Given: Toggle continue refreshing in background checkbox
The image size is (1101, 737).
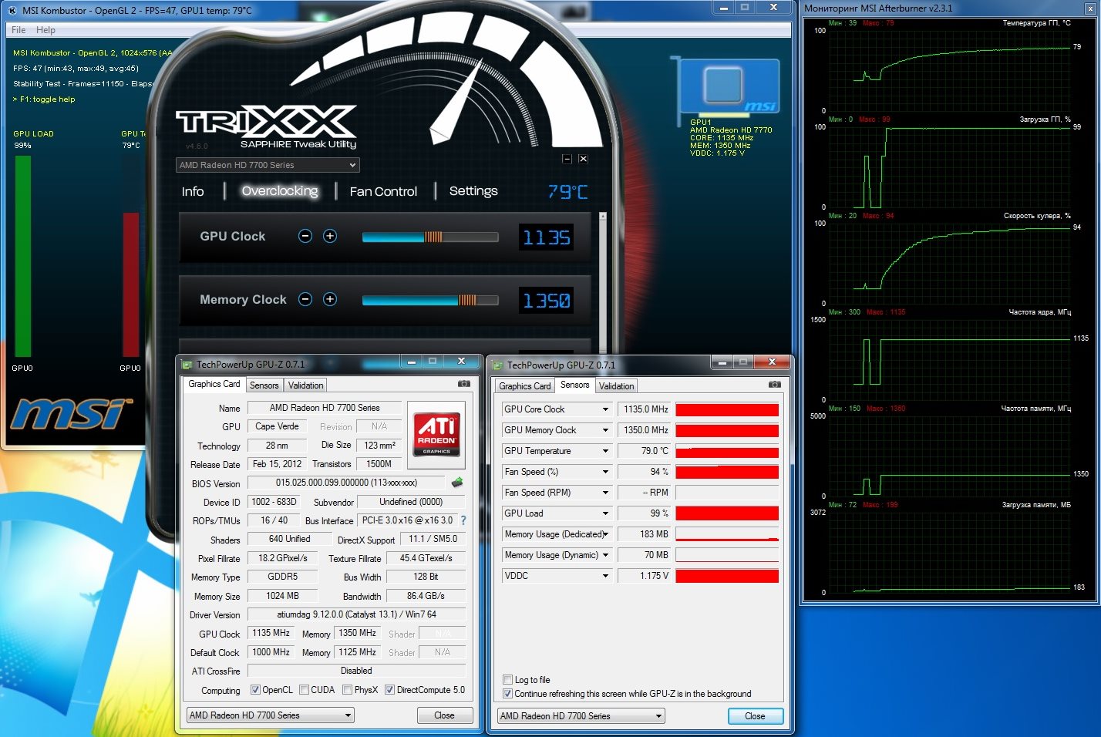Looking at the screenshot, I should 508,693.
